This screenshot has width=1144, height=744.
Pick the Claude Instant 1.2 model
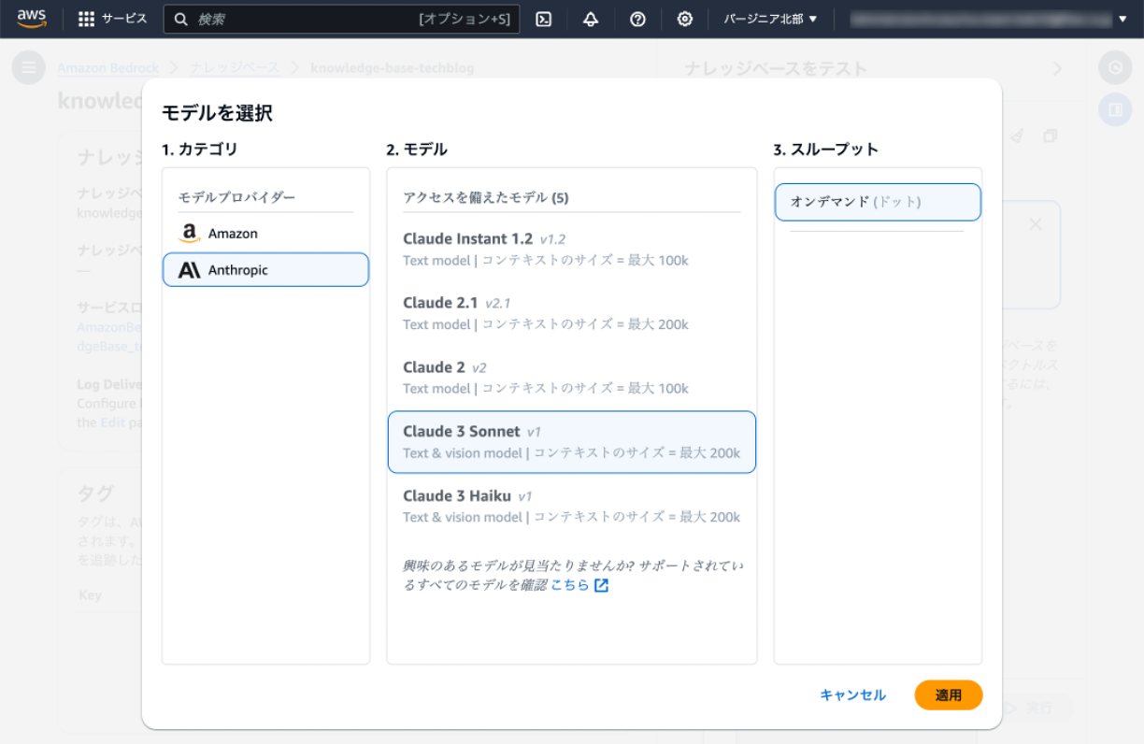[x=571, y=250]
